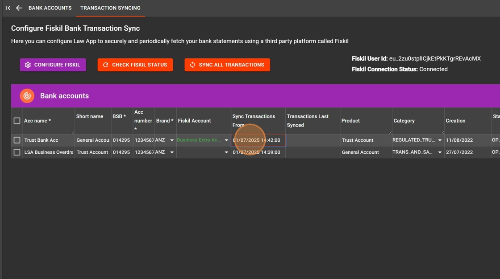Open the Brand dropdown in LSA Business Overdraft row
Viewport: 500px width, 279px height.
click(x=172, y=152)
